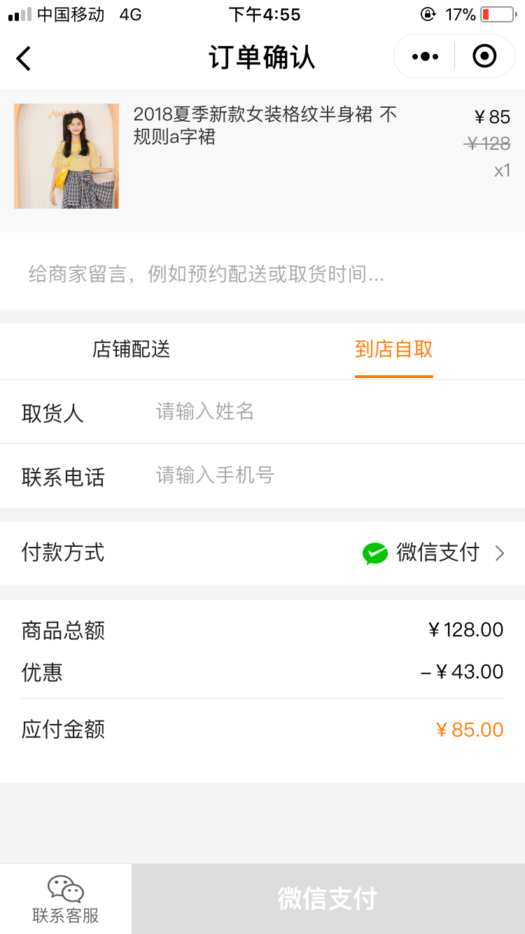The image size is (525, 934).
Task: Tap the product title 2018夏季新款女装格纹半身裙
Action: coord(265,125)
